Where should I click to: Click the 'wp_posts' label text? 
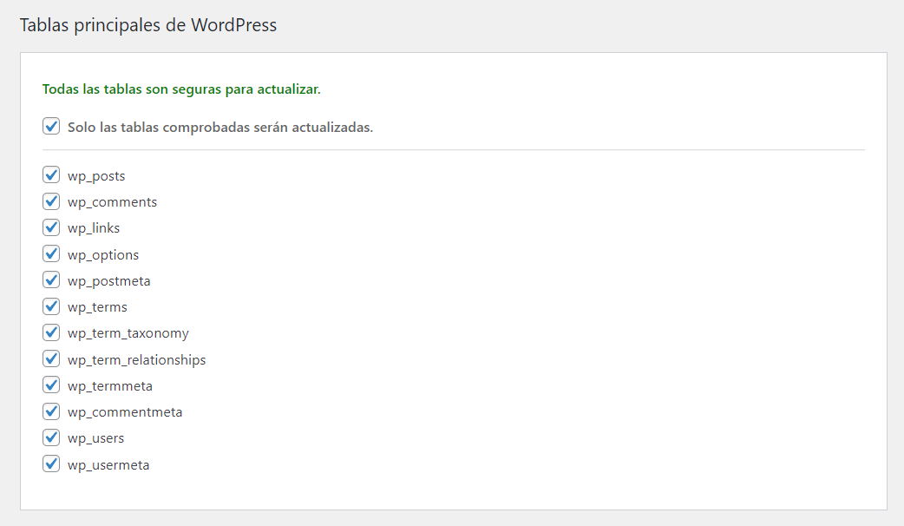[x=96, y=176]
